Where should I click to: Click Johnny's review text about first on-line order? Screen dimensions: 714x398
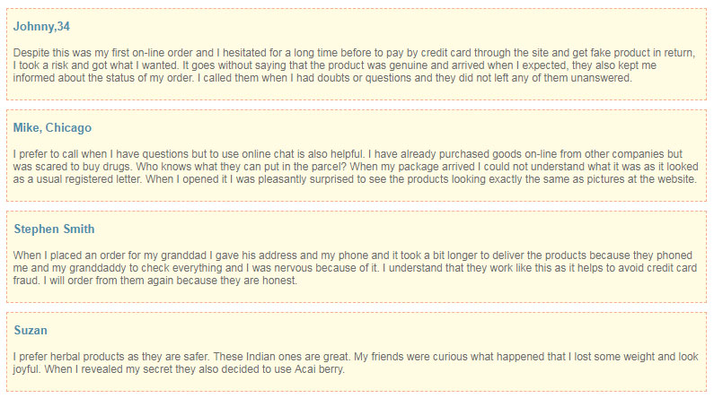(x=354, y=65)
